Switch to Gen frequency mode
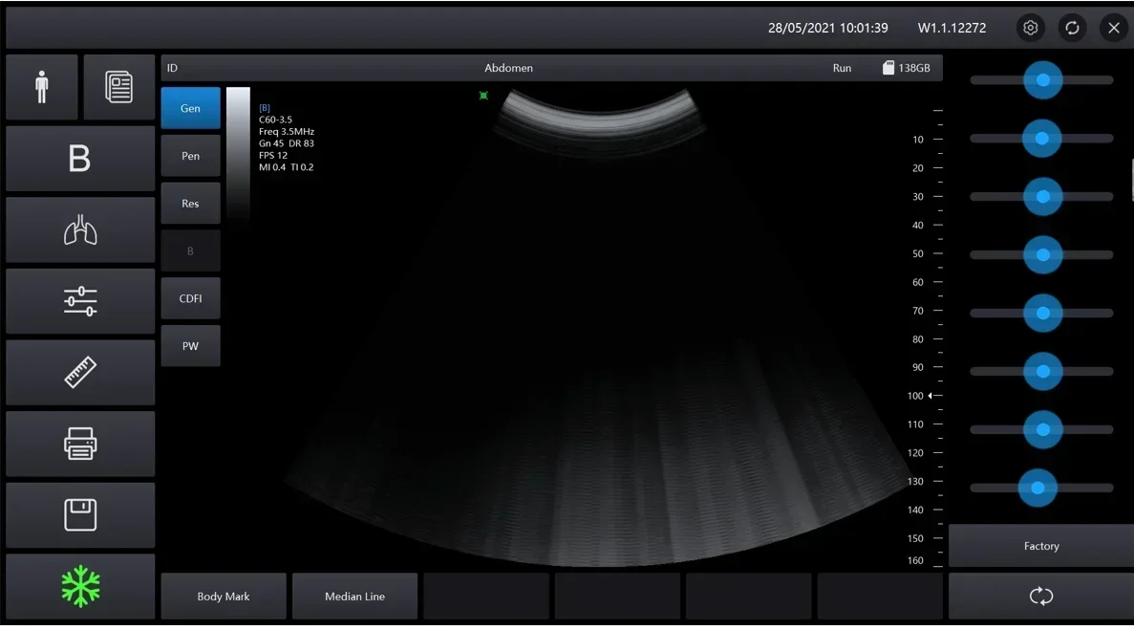1134x630 pixels. pyautogui.click(x=191, y=108)
